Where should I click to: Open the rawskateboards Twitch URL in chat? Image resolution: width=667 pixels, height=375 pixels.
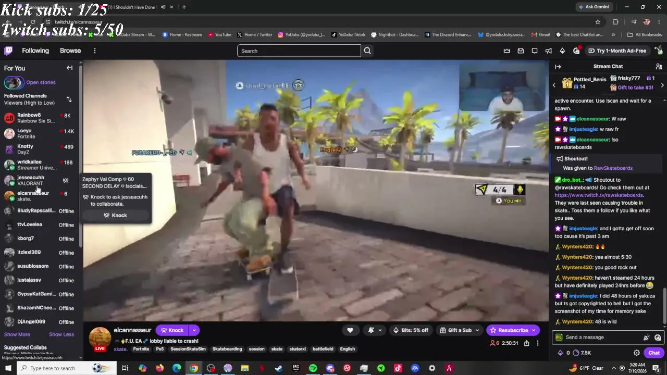pos(599,195)
